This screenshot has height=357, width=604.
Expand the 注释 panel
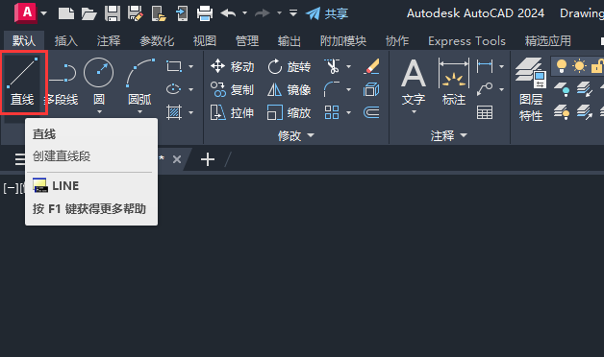coord(448,135)
